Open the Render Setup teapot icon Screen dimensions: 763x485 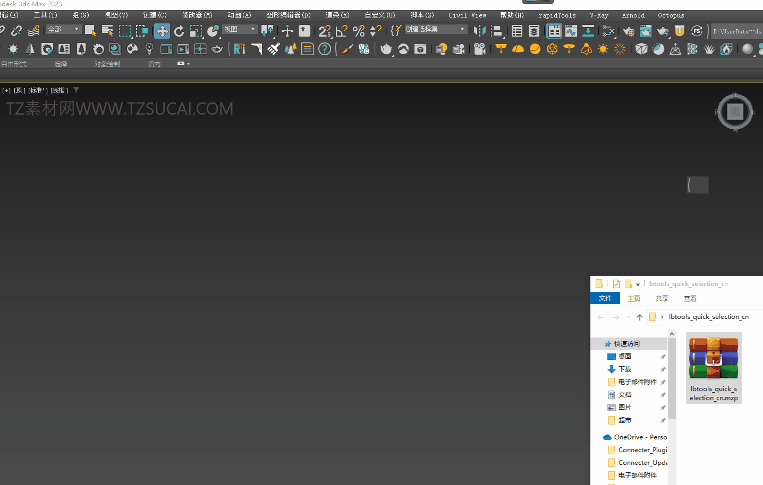pyautogui.click(x=629, y=31)
